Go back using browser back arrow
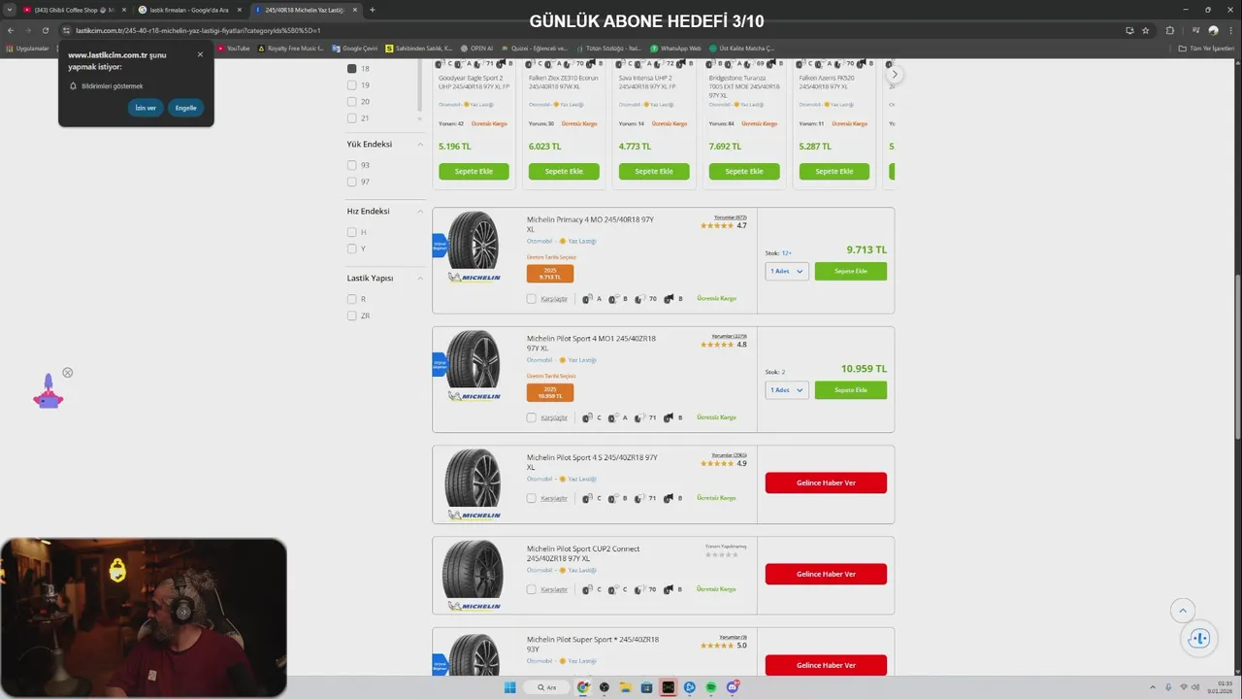1242x699 pixels. pos(10,30)
